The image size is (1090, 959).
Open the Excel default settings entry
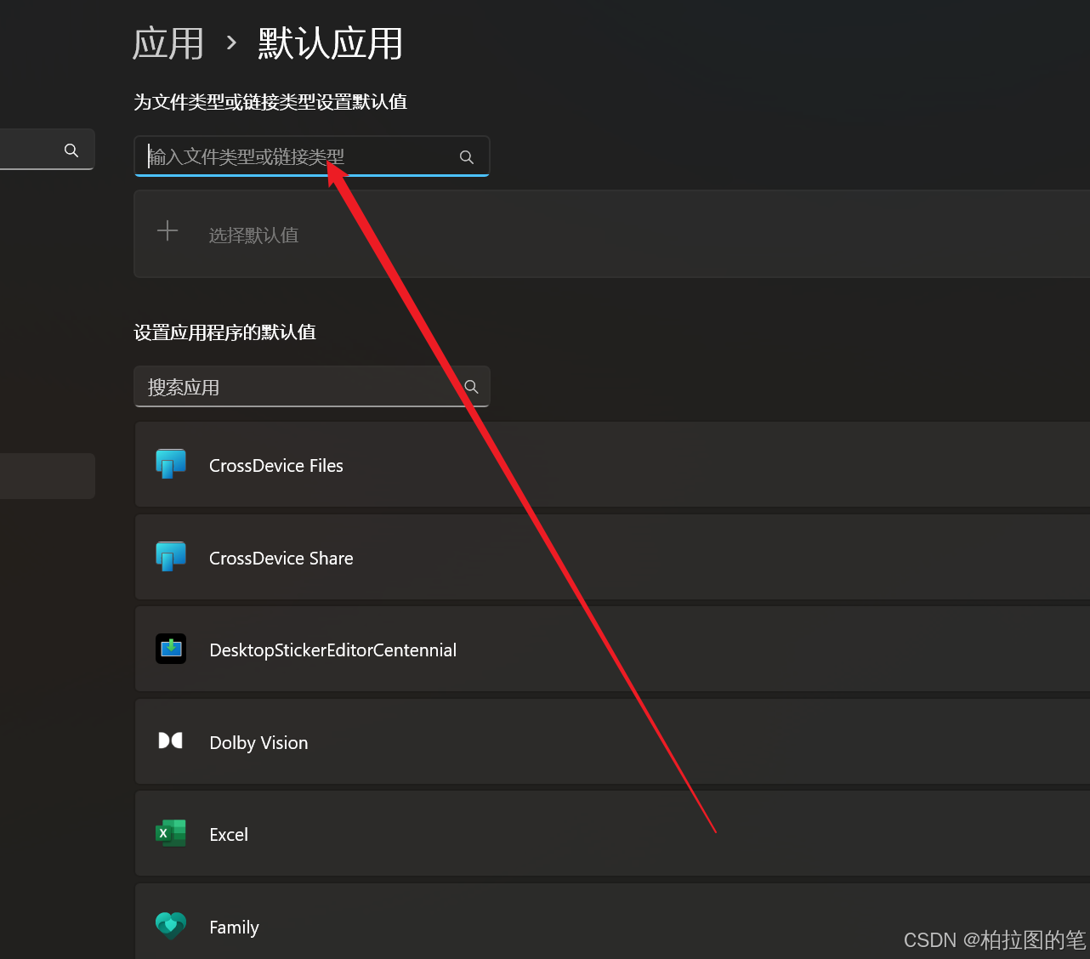(612, 834)
